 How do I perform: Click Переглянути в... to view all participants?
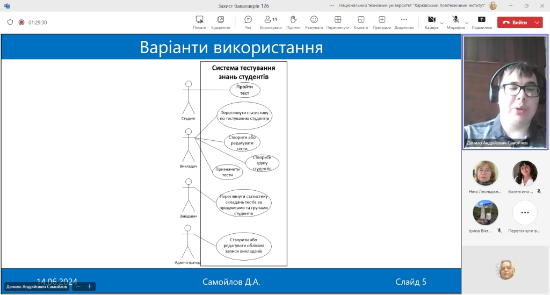[x=524, y=217]
